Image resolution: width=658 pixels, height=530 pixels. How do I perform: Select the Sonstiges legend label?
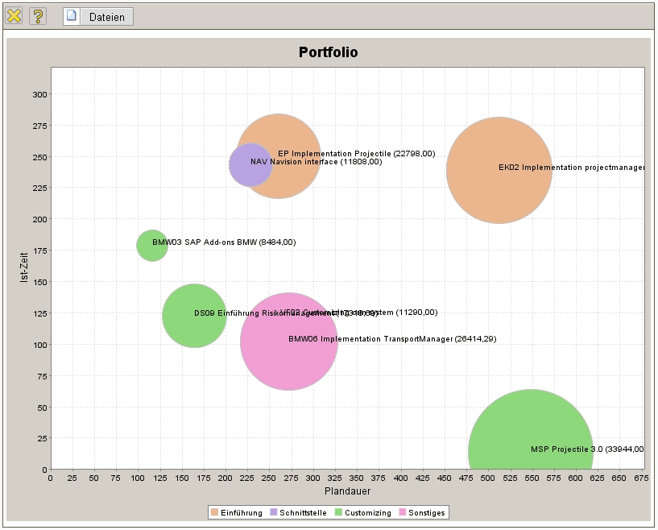[426, 513]
